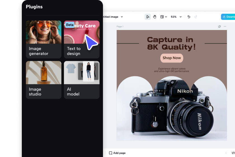Click the Download button
The width and height of the screenshot is (235, 157).
[x=228, y=17]
